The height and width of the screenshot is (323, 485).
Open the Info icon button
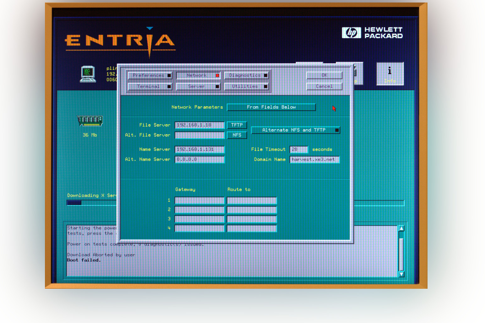[390, 74]
